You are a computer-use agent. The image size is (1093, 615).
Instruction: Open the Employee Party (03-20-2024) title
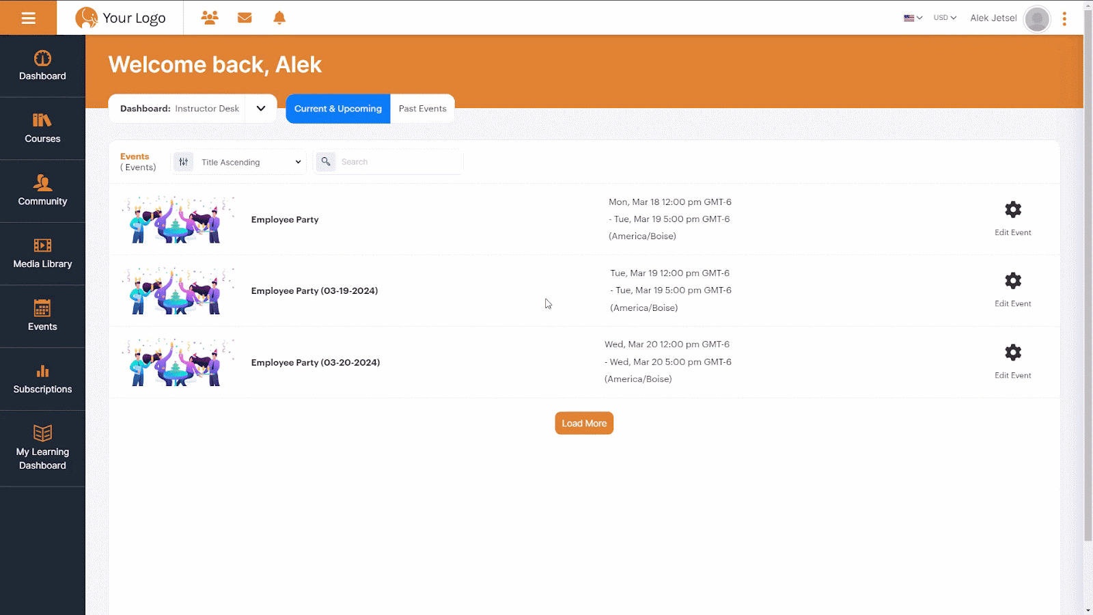316,362
